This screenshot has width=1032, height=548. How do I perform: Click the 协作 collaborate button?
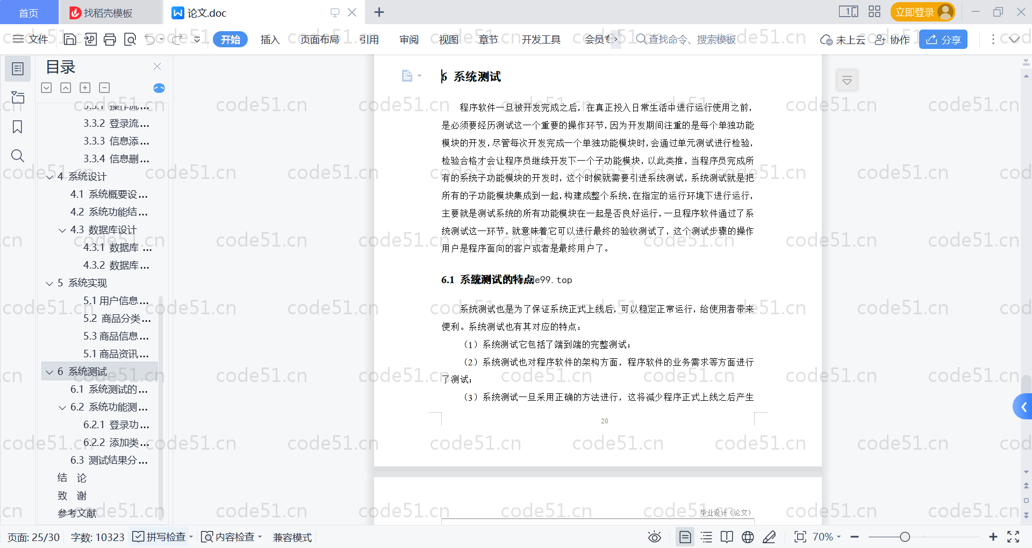[x=892, y=39]
